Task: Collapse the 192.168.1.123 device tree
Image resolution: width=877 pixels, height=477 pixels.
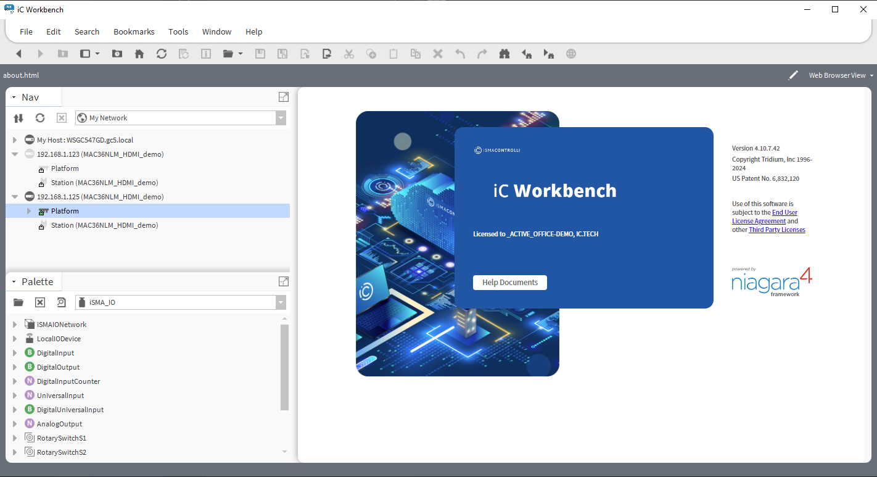Action: click(14, 154)
